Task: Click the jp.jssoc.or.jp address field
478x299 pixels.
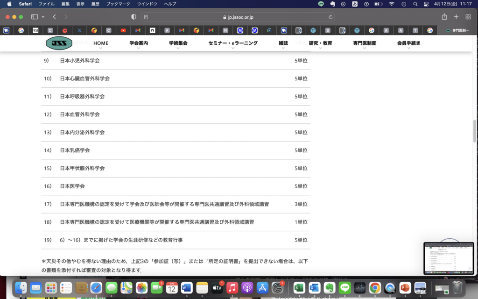Action: point(238,17)
